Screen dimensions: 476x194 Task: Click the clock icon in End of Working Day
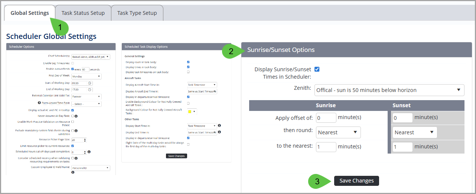pyautogui.click(x=89, y=89)
